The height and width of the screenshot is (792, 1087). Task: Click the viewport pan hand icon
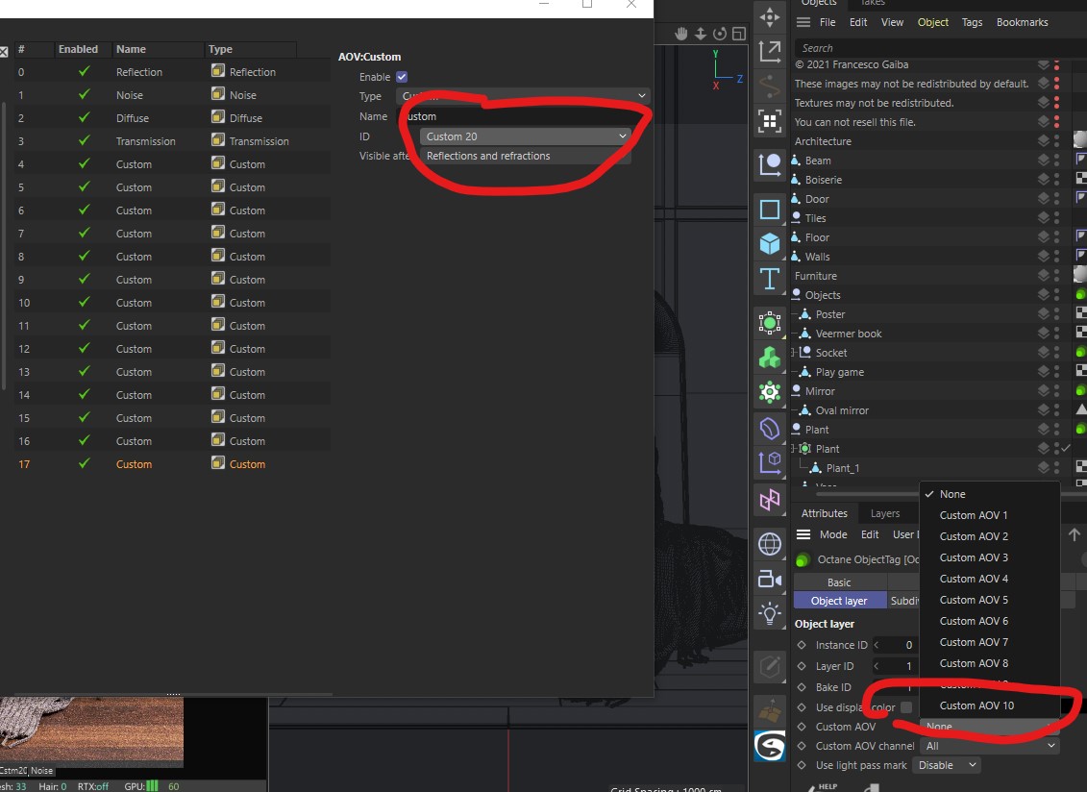tap(681, 34)
